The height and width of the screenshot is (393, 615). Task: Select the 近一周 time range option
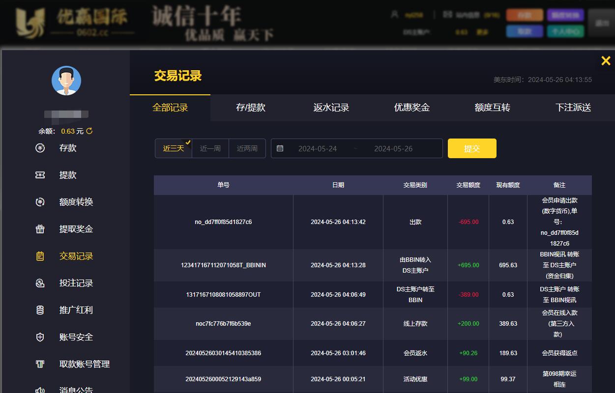tap(210, 148)
